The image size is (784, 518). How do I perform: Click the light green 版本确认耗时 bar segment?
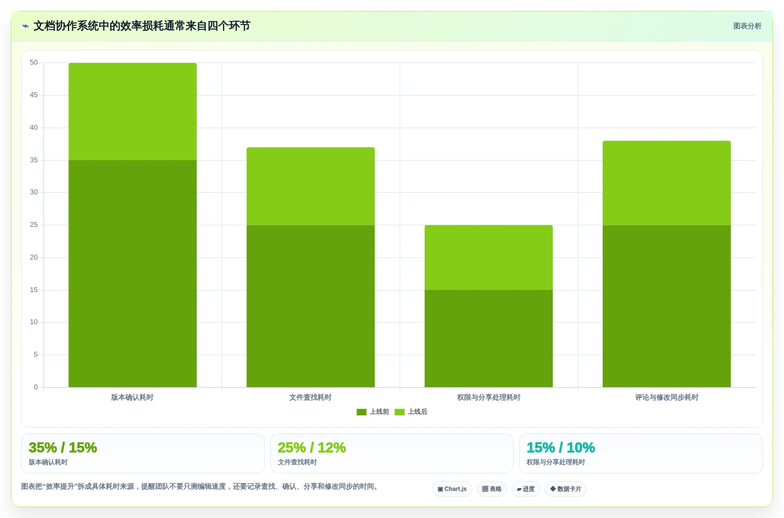(x=132, y=111)
